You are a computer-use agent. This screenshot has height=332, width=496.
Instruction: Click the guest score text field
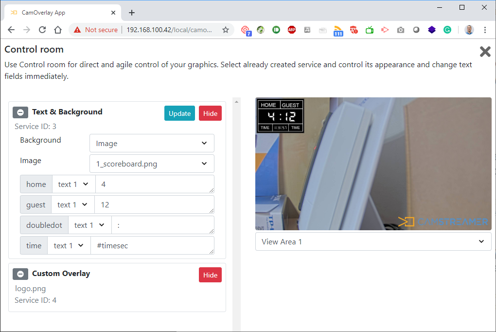coord(154,205)
